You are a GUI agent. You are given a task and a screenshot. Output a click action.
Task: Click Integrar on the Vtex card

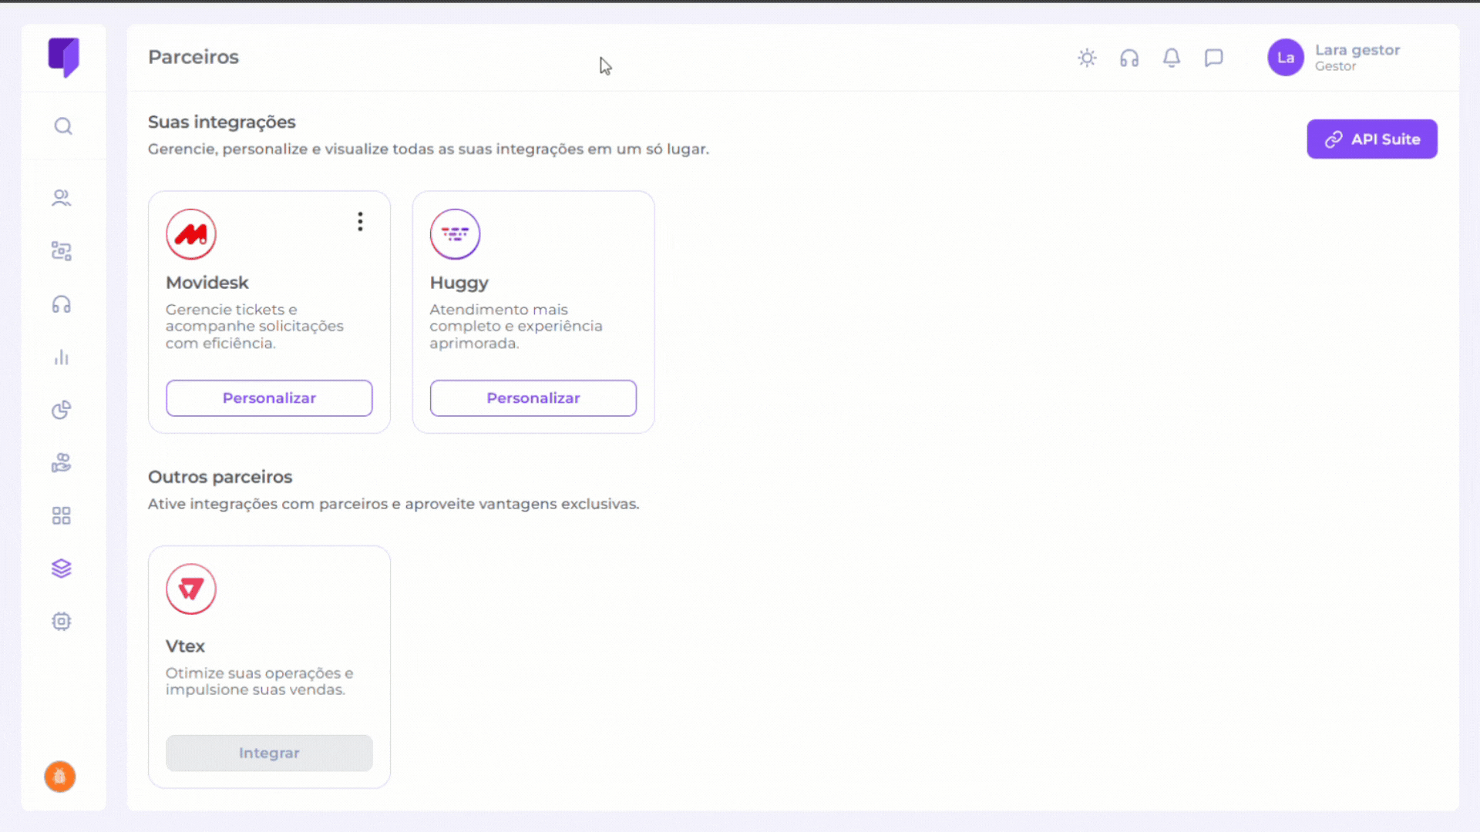pyautogui.click(x=269, y=753)
